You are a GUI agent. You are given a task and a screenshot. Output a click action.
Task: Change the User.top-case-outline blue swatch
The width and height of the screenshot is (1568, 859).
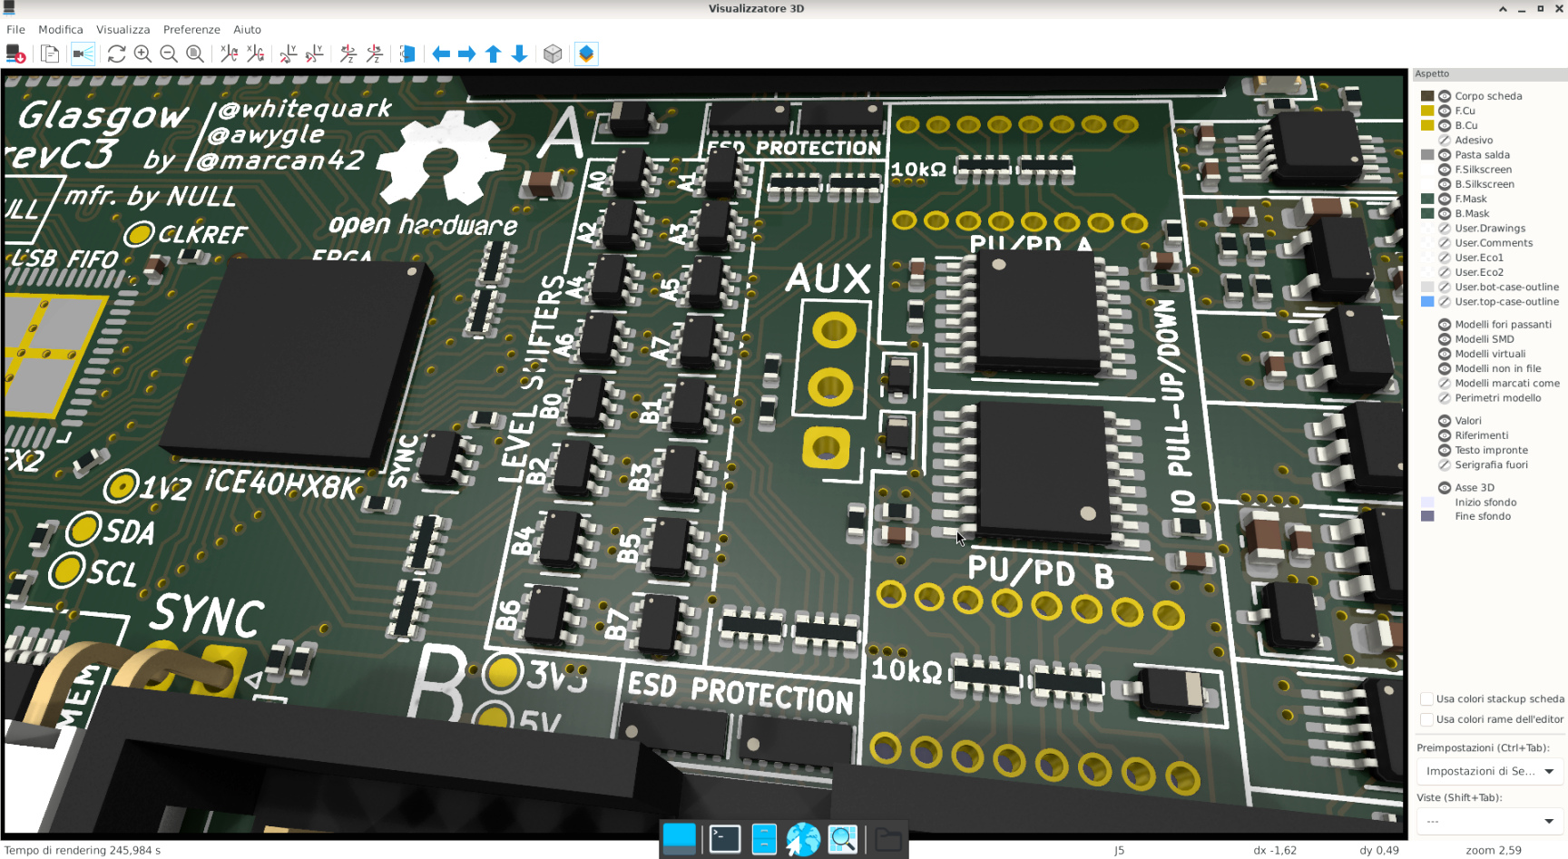tap(1427, 302)
